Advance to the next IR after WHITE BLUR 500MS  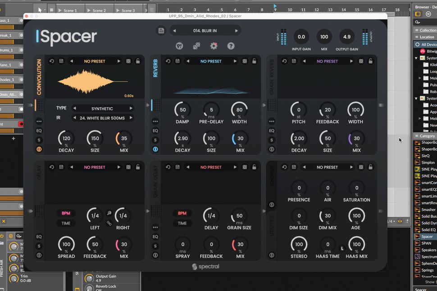coord(131,117)
